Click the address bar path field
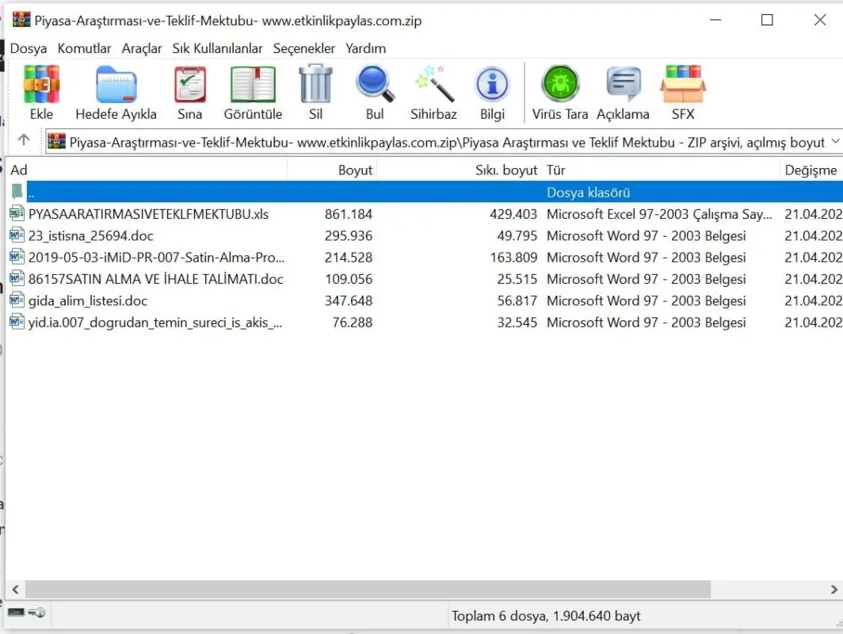Screen dimensions: 843x634 point(444,141)
